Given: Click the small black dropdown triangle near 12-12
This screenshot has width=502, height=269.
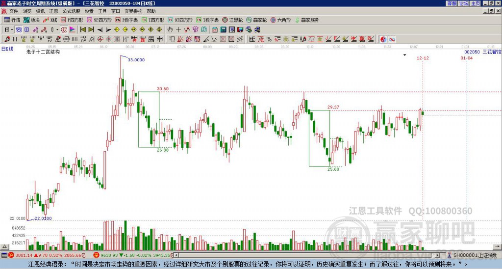Looking at the screenshot, I should tap(404, 55).
